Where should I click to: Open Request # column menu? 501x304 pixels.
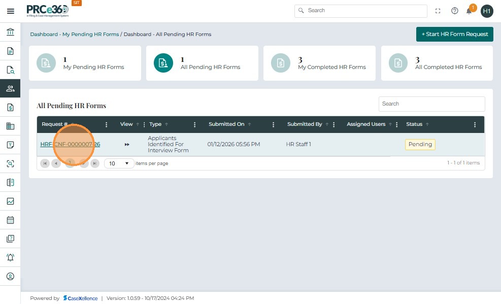[x=107, y=124]
